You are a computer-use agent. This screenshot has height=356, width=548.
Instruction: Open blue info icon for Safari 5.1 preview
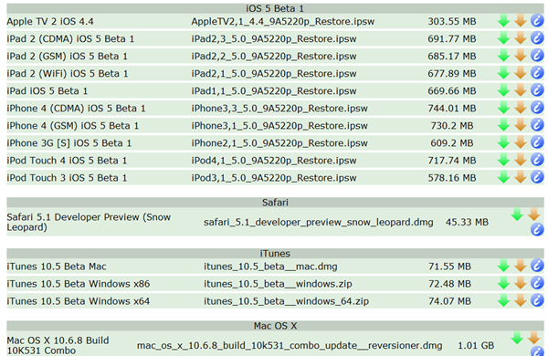point(537,229)
